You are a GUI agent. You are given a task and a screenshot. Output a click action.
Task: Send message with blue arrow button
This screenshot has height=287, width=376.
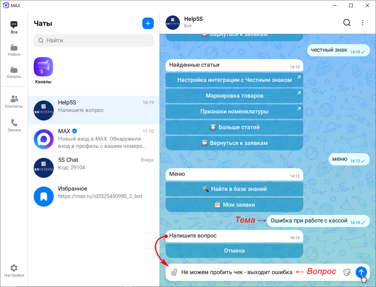361,272
